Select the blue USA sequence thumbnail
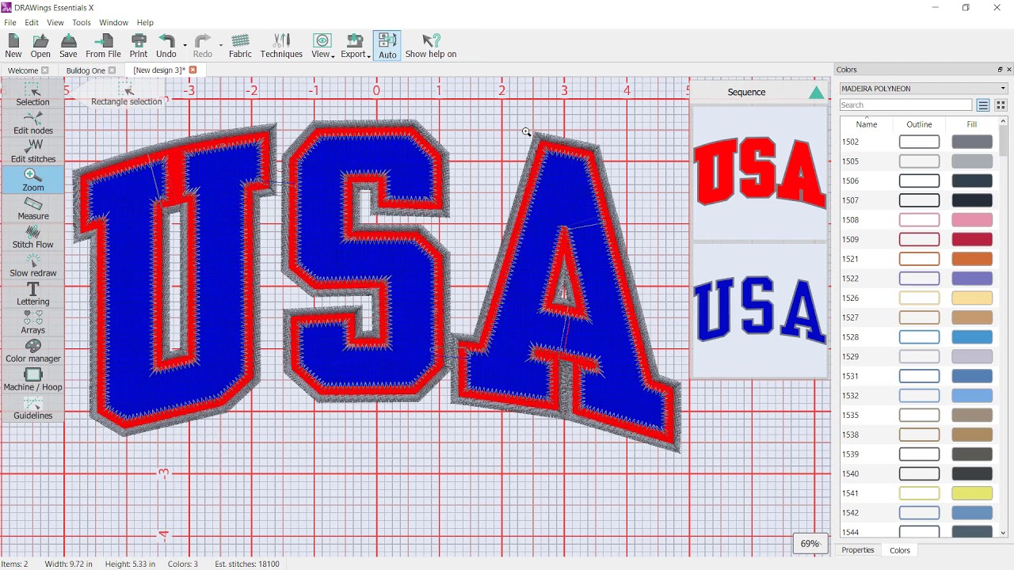Viewport: 1014px width, 570px height. coord(760,310)
